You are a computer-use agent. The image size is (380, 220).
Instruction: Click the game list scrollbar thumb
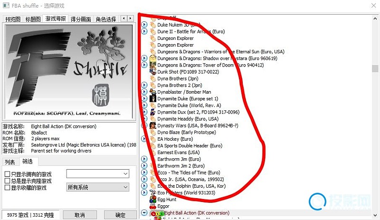click(375, 68)
